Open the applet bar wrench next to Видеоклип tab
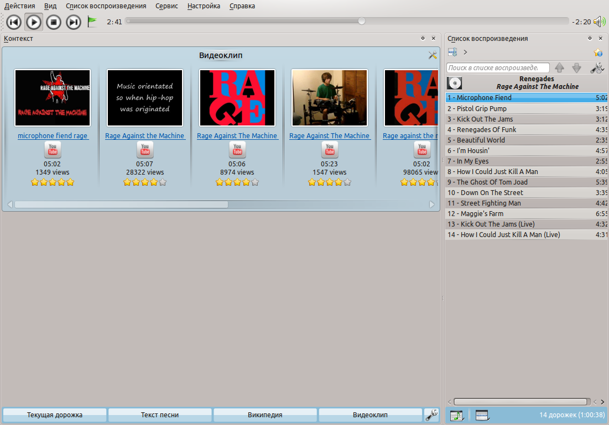This screenshot has width=609, height=425. [x=431, y=415]
